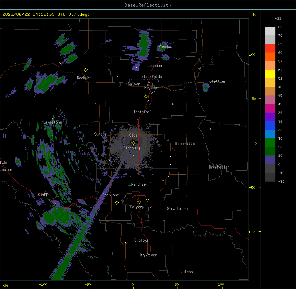
Task: Click the radar site diamond between Olds and Didsbury
Action: [x=133, y=143]
